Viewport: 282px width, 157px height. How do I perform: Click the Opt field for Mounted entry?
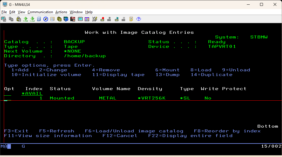[x=8, y=98]
